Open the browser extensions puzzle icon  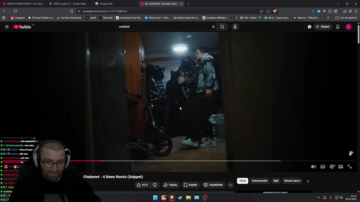point(330,11)
